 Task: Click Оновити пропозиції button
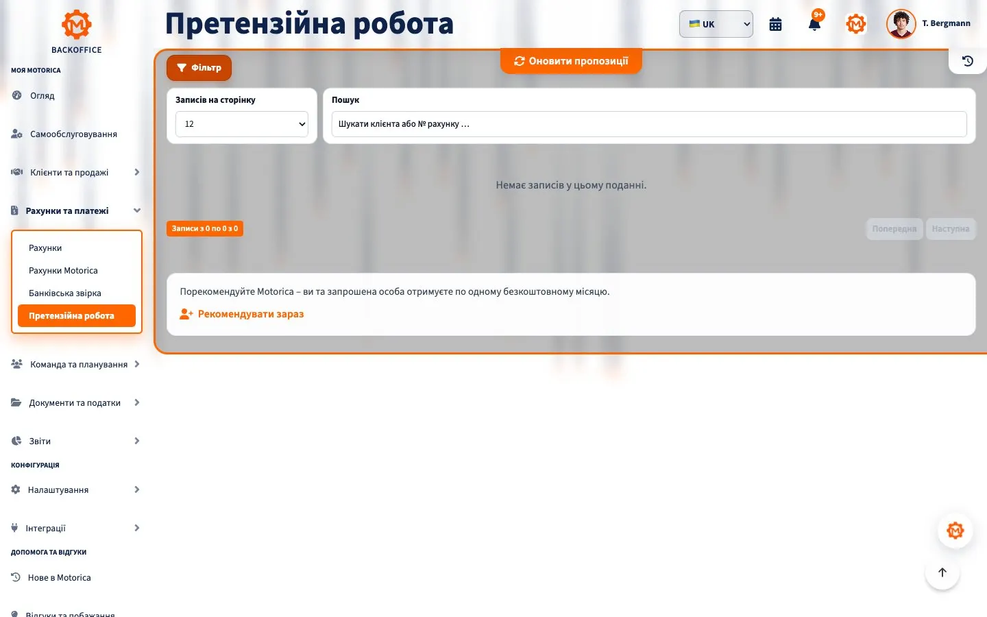(x=571, y=61)
